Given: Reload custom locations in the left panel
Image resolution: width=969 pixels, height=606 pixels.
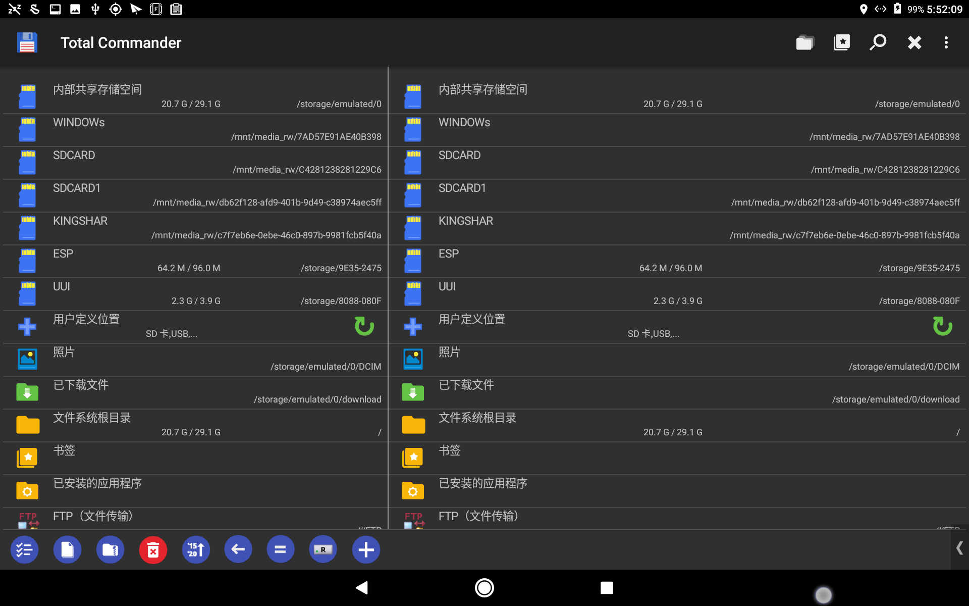Looking at the screenshot, I should point(364,326).
